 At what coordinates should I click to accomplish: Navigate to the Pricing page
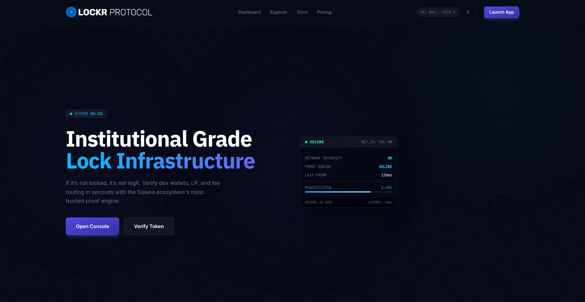click(x=324, y=12)
